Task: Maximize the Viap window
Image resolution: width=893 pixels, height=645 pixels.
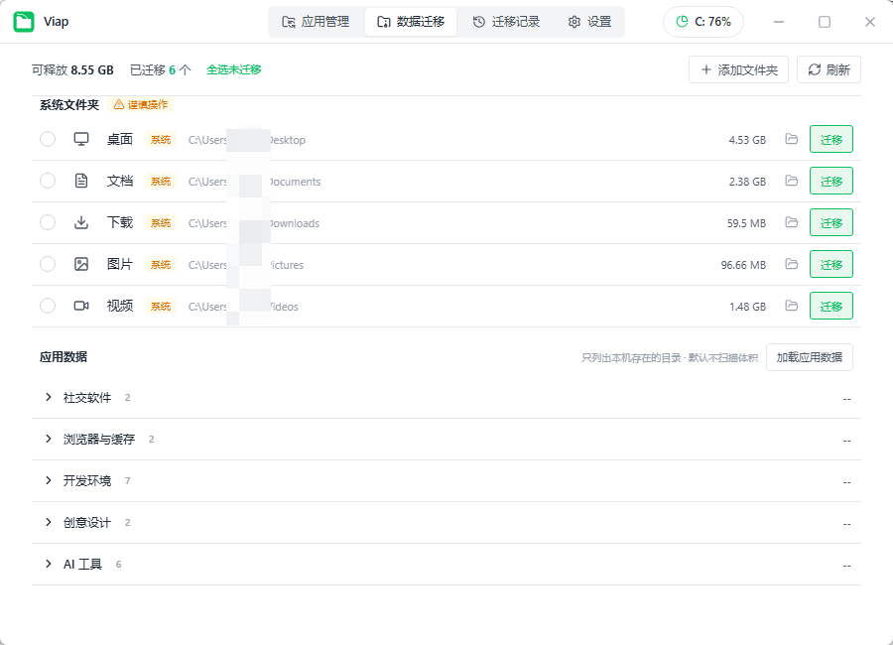Action: point(825,22)
